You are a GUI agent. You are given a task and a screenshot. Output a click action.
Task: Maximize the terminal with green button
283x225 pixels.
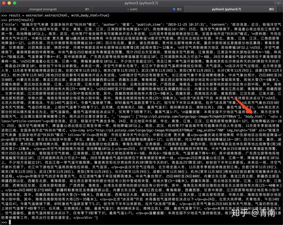(x=15, y=3)
